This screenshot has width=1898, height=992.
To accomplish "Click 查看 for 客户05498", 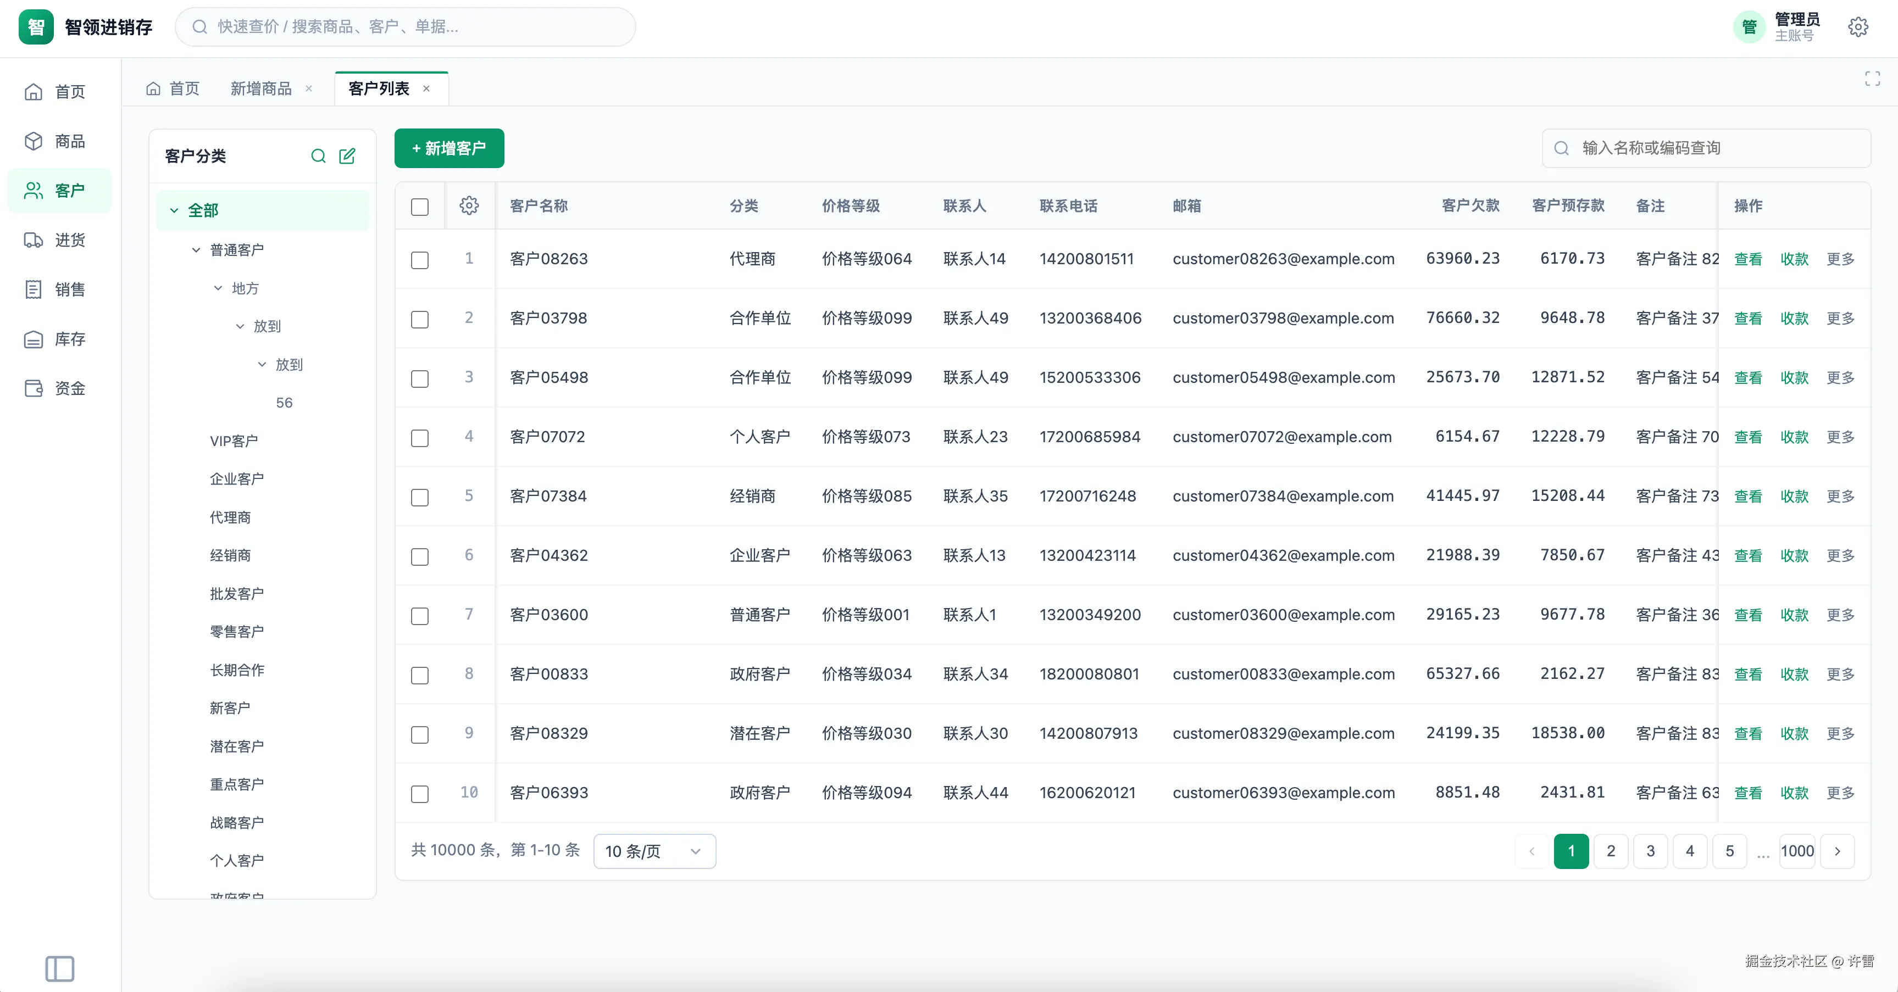I will [x=1747, y=378].
